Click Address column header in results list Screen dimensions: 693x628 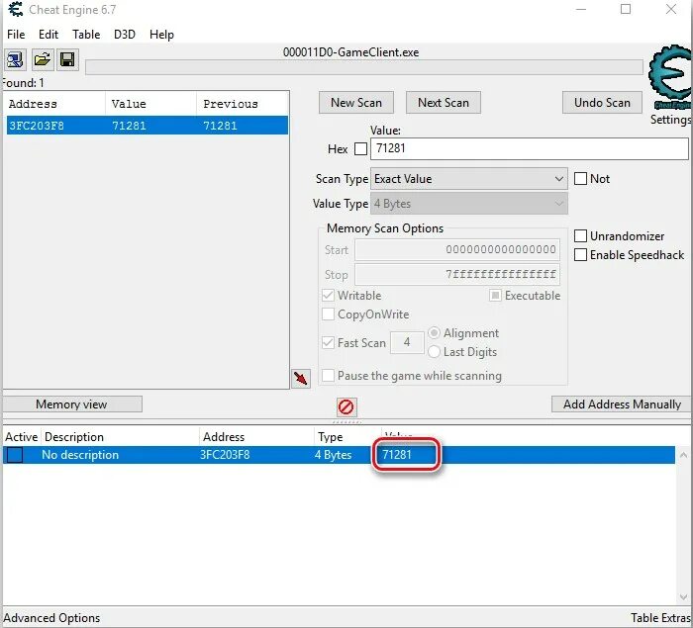[x=55, y=104]
